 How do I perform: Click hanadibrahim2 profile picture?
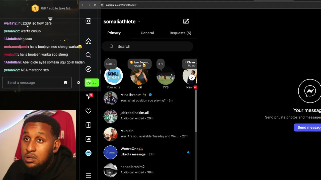coord(110,170)
